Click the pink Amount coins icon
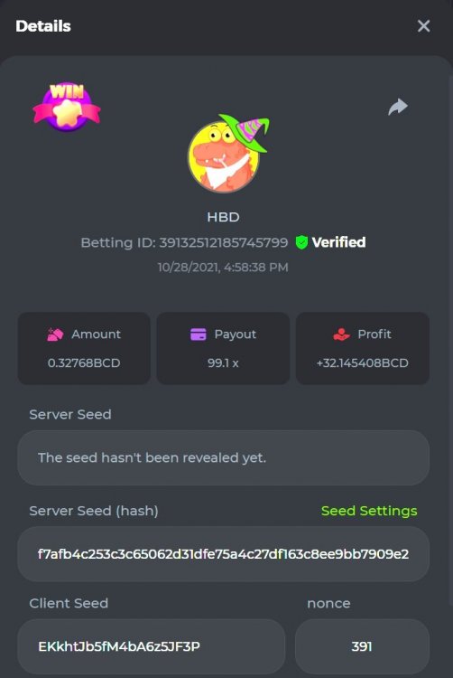 coord(55,334)
